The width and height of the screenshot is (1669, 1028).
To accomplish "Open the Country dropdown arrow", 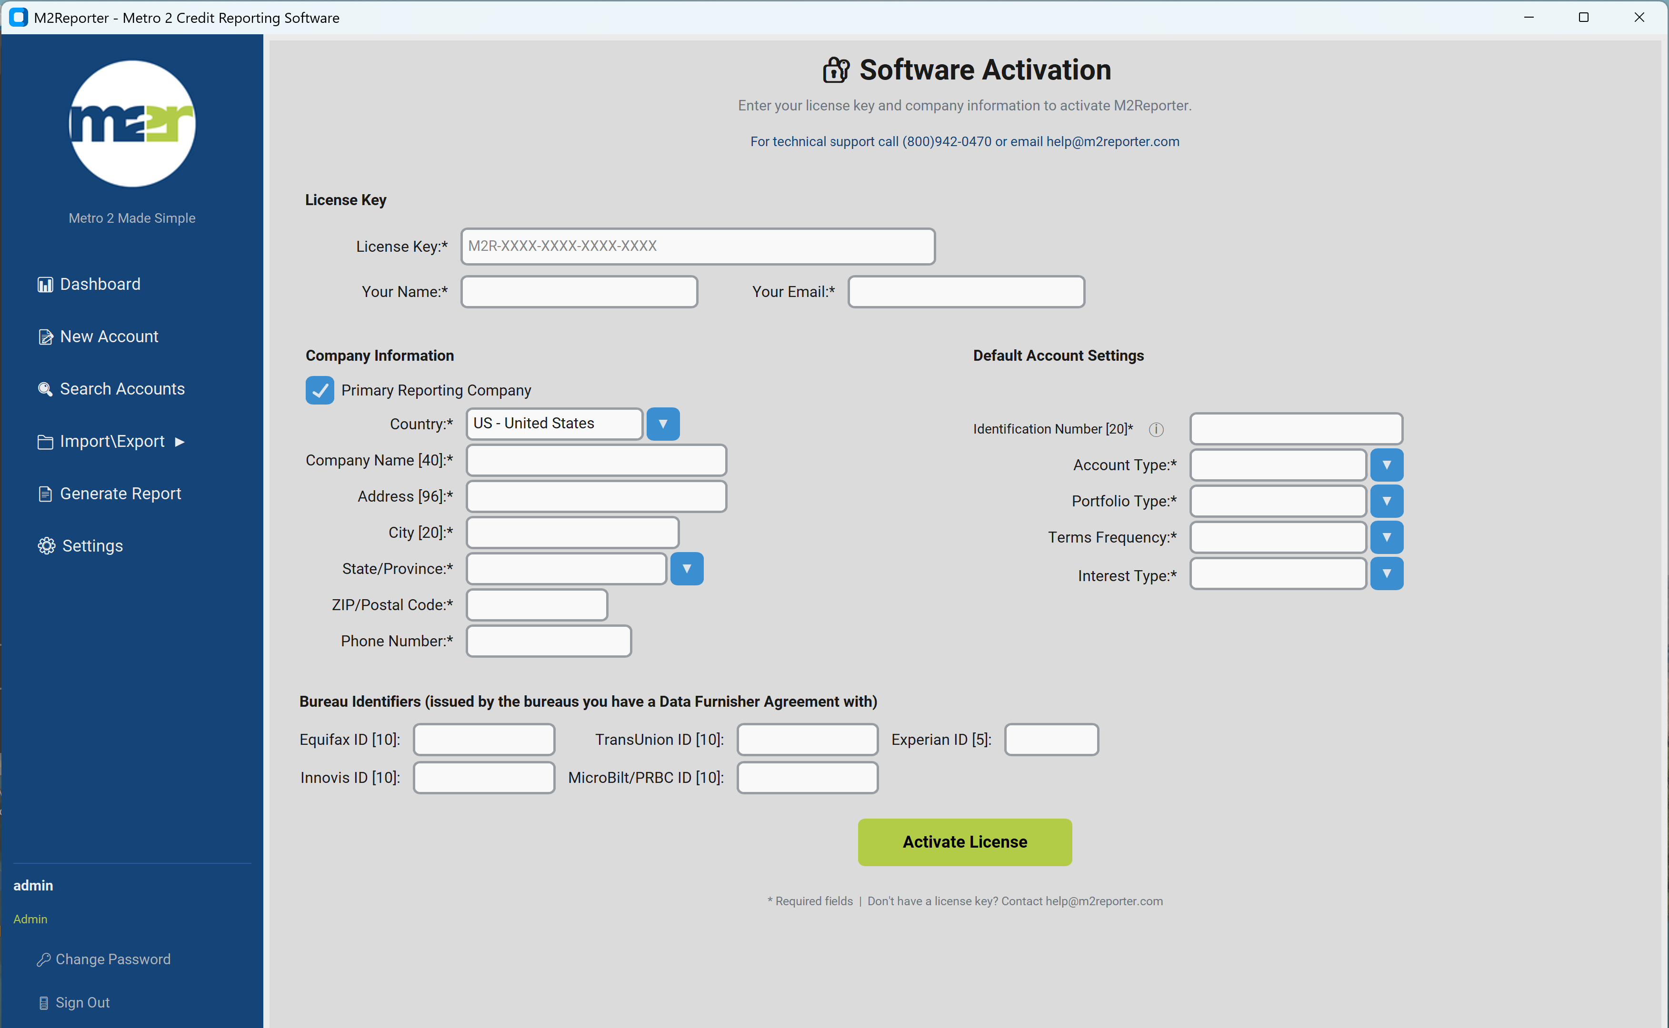I will (x=663, y=424).
